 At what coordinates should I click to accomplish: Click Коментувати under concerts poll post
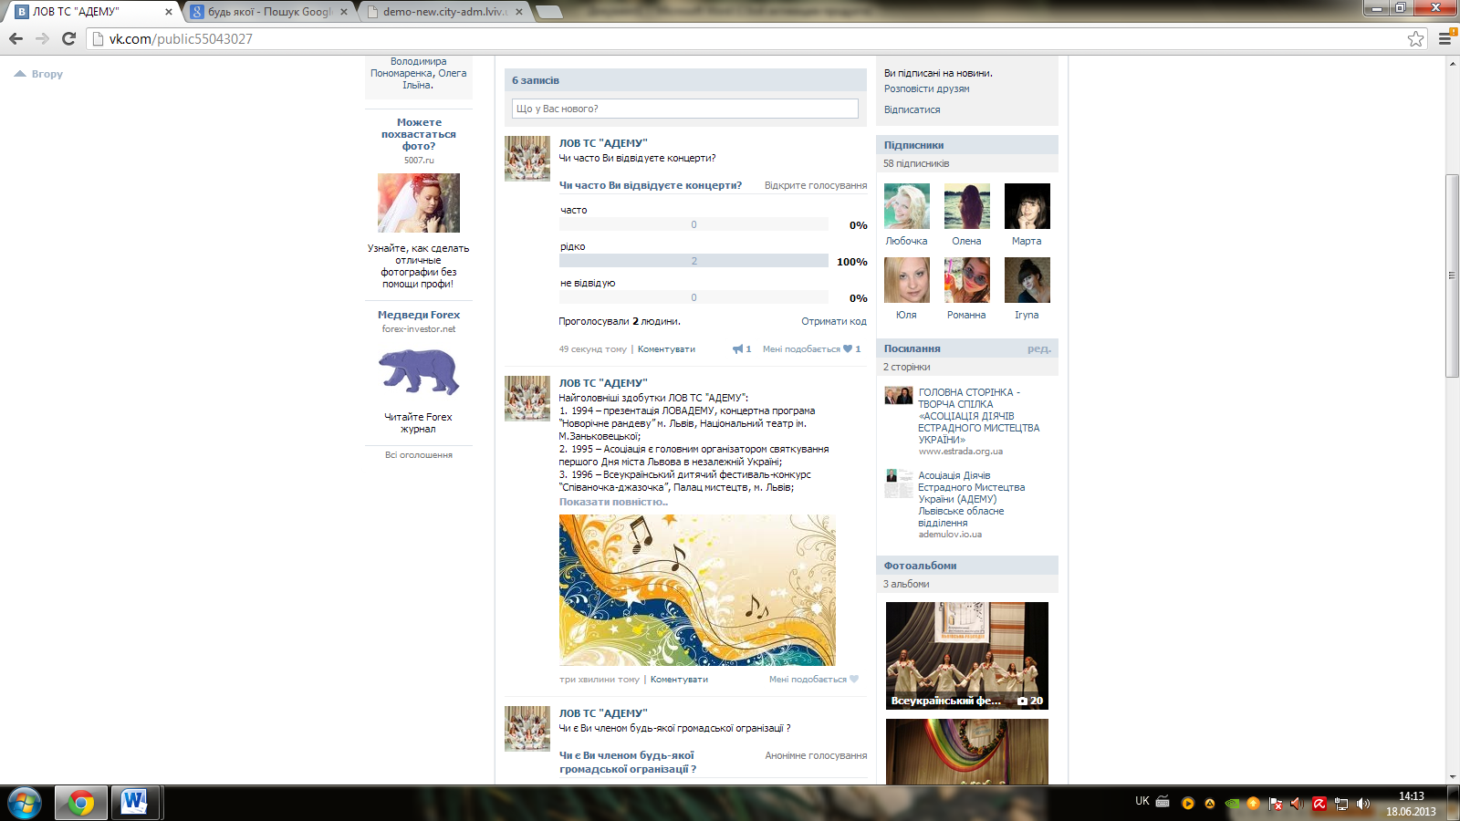(x=666, y=349)
